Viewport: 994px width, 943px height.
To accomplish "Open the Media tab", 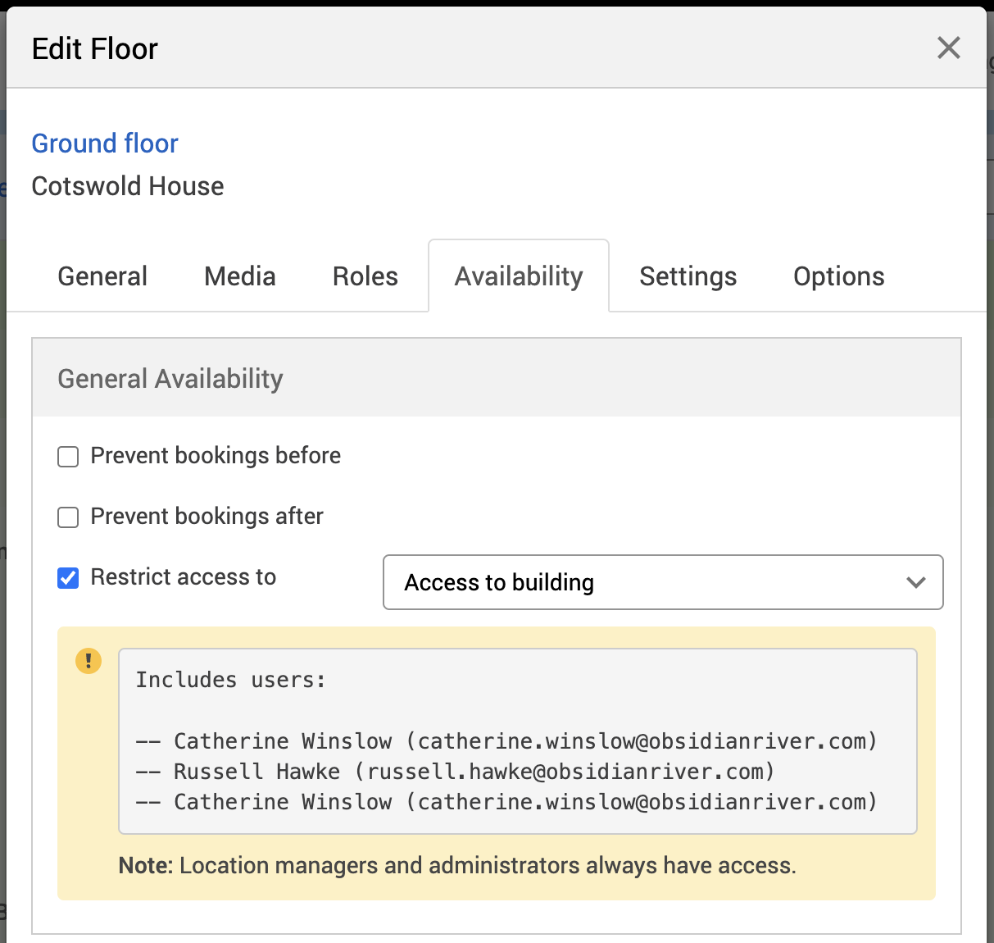I will (239, 276).
